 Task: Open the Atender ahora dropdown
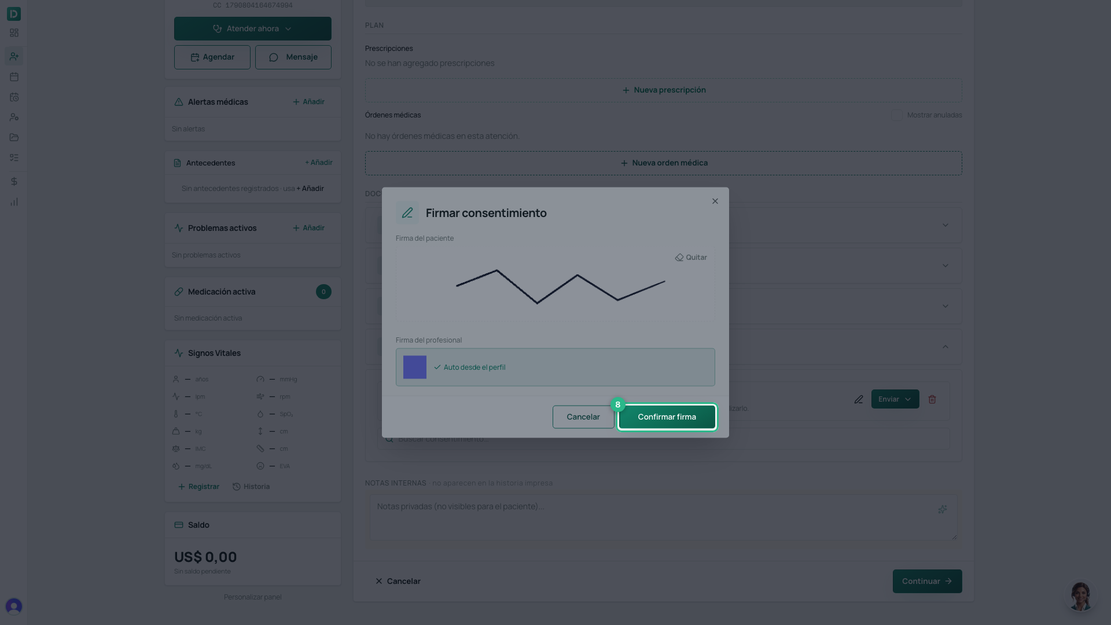point(253,28)
